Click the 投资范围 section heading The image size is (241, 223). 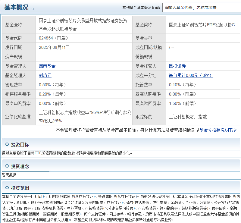coord(20,188)
